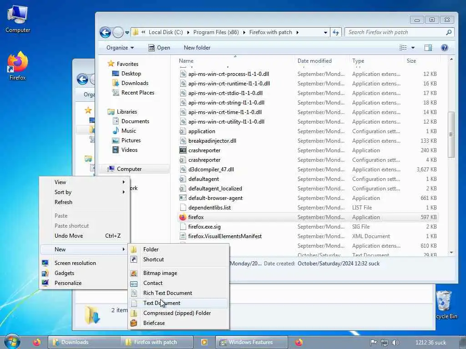Click the search magnifier icon
This screenshot has height=349, width=466.
pyautogui.click(x=449, y=32)
